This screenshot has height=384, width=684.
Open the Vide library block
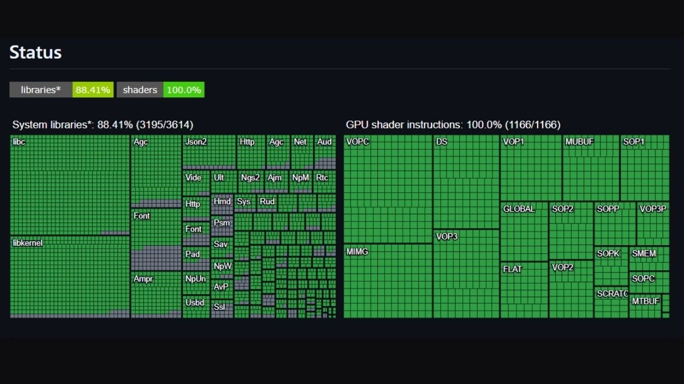click(196, 183)
